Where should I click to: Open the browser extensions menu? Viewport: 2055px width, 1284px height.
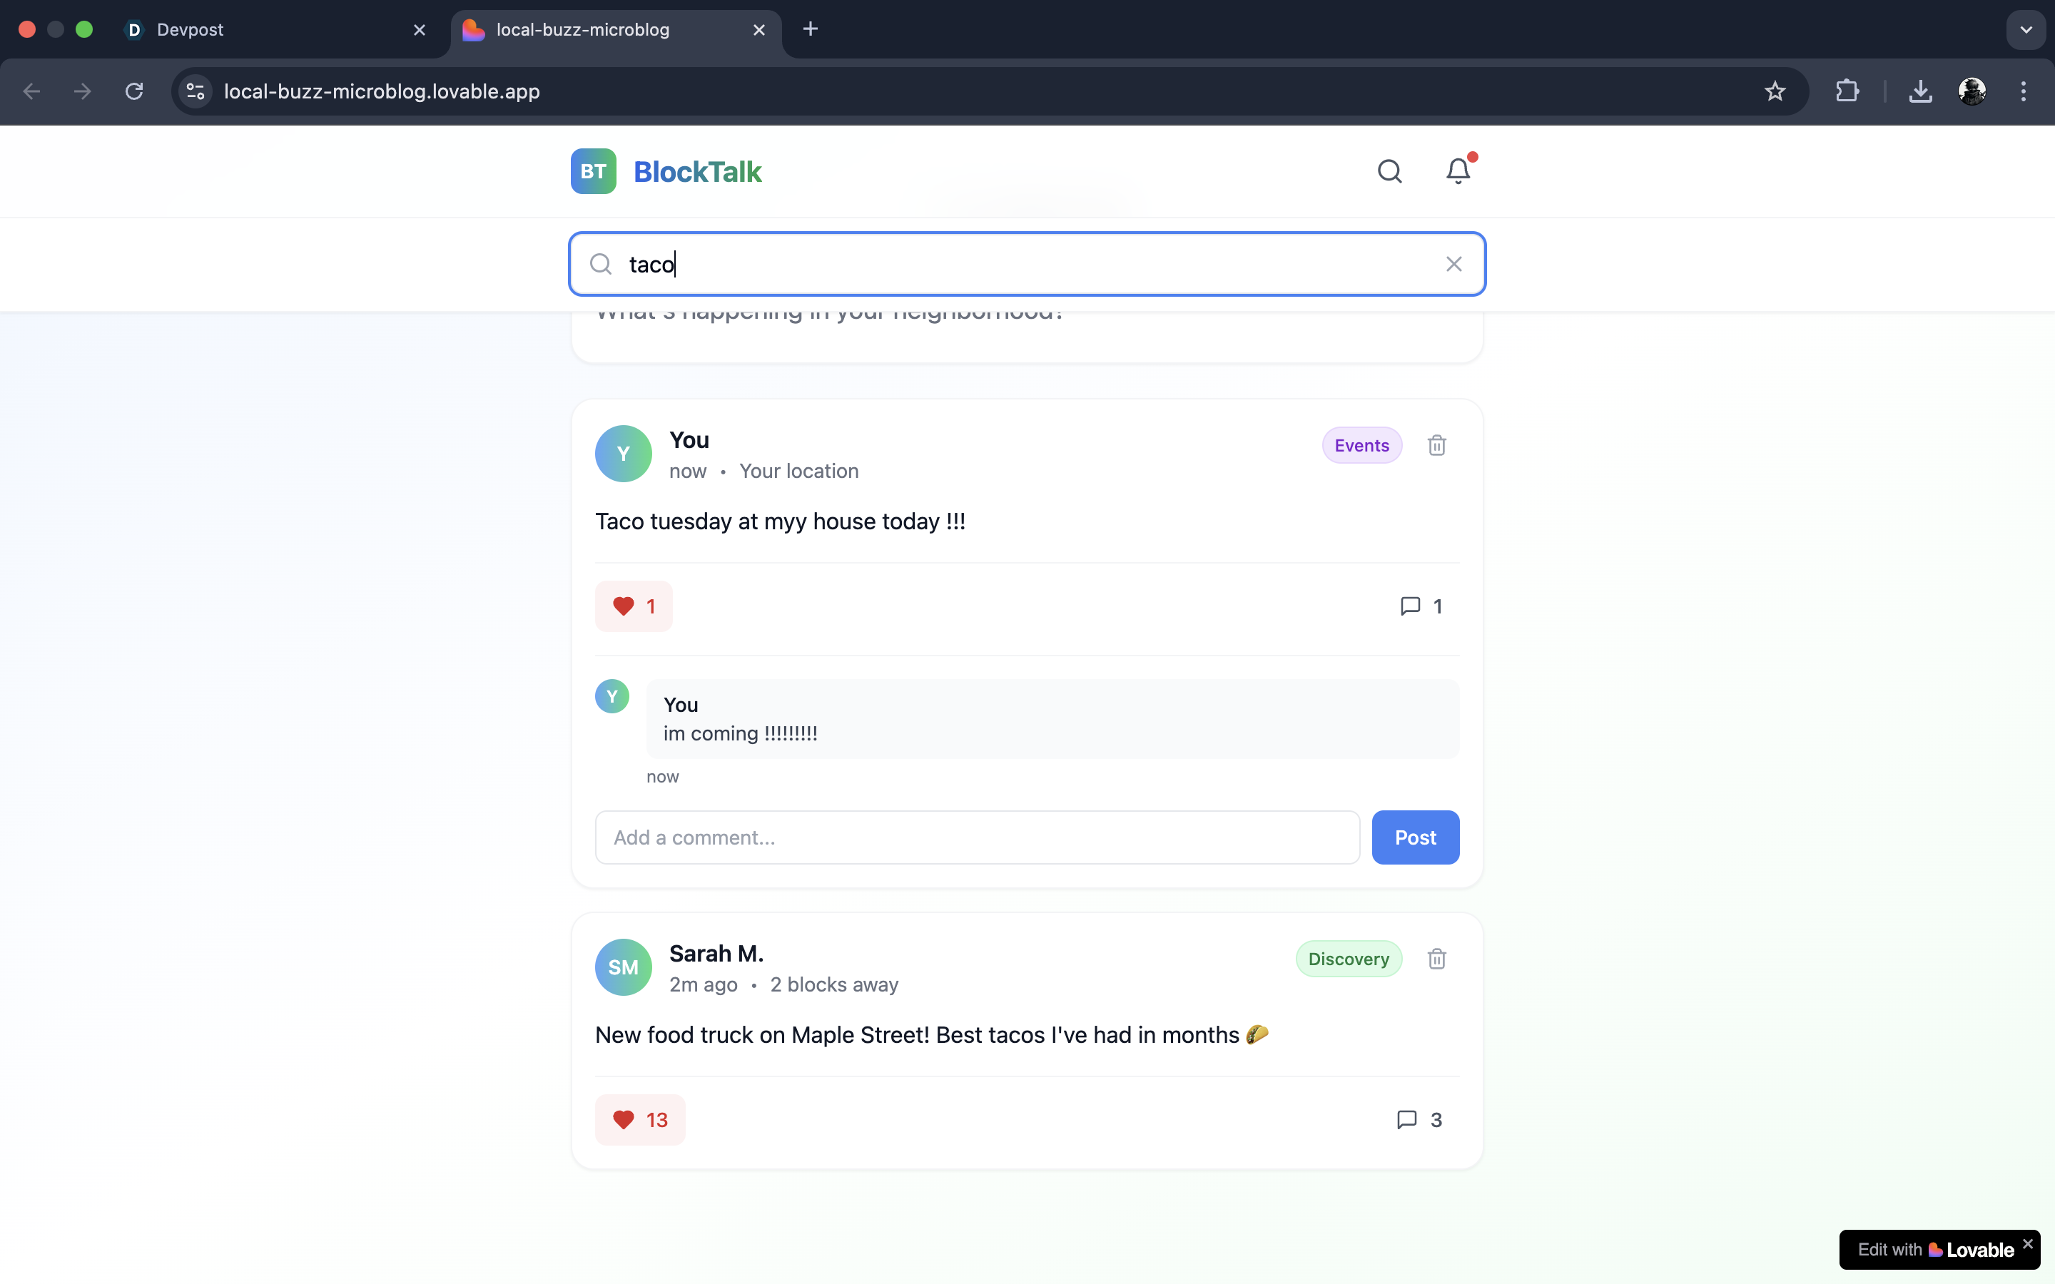click(1847, 92)
